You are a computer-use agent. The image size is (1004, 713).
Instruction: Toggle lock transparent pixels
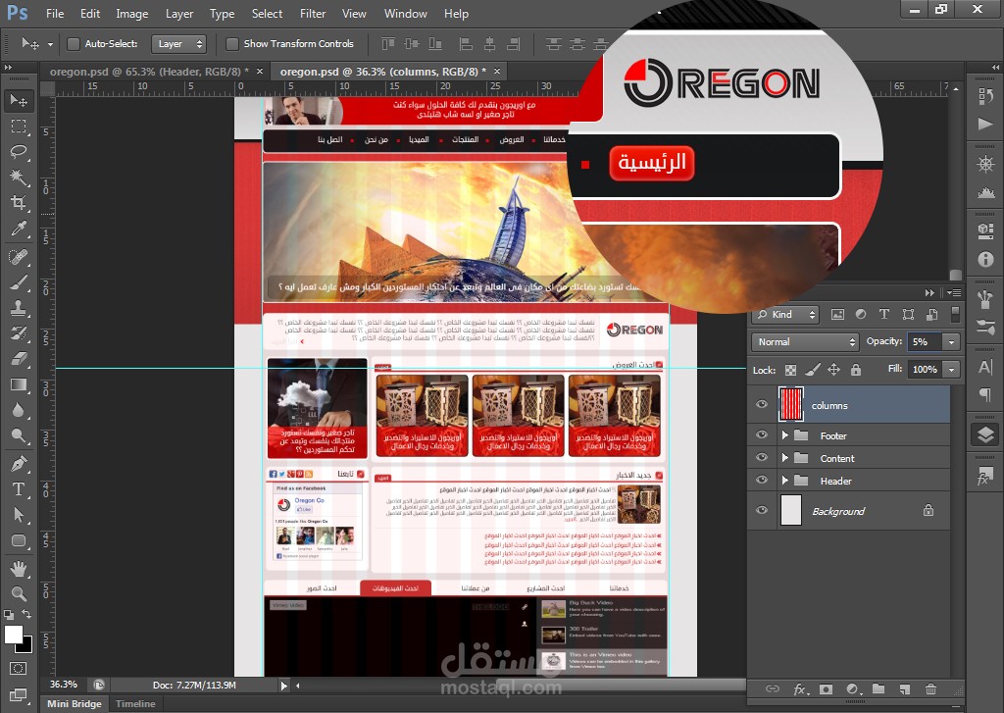791,370
